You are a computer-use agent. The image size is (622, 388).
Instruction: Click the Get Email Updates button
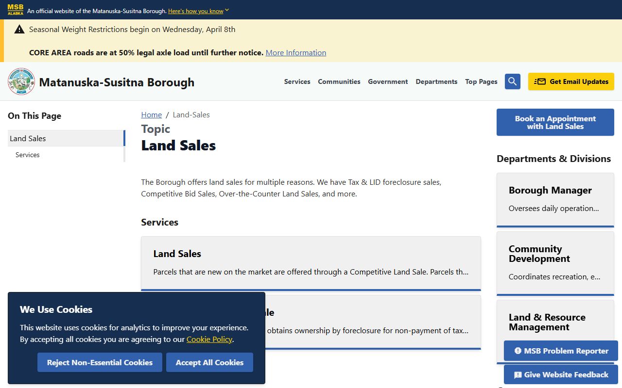[x=571, y=81]
